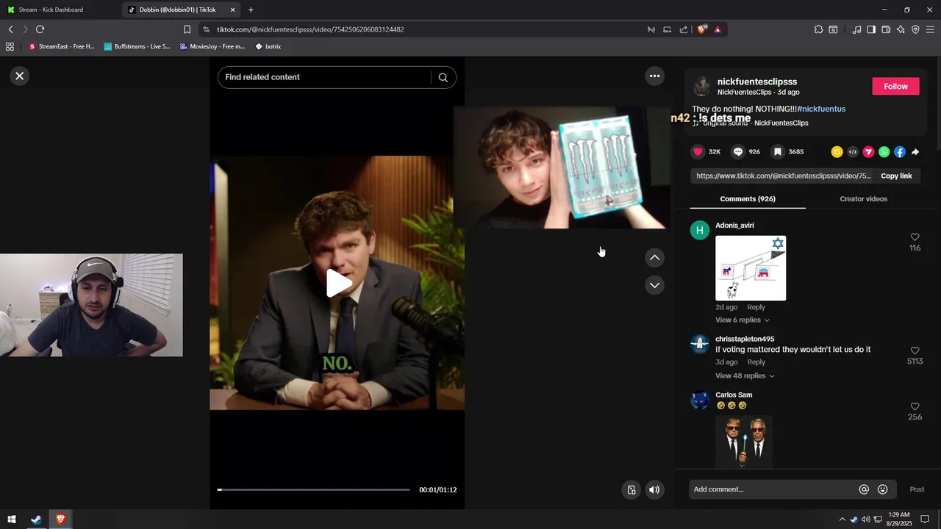Open the Adonis_aviri comment image

pos(751,268)
